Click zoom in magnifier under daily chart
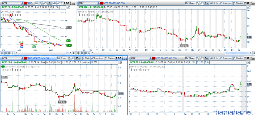Screen dimensions: 255x115 coord(6,53)
